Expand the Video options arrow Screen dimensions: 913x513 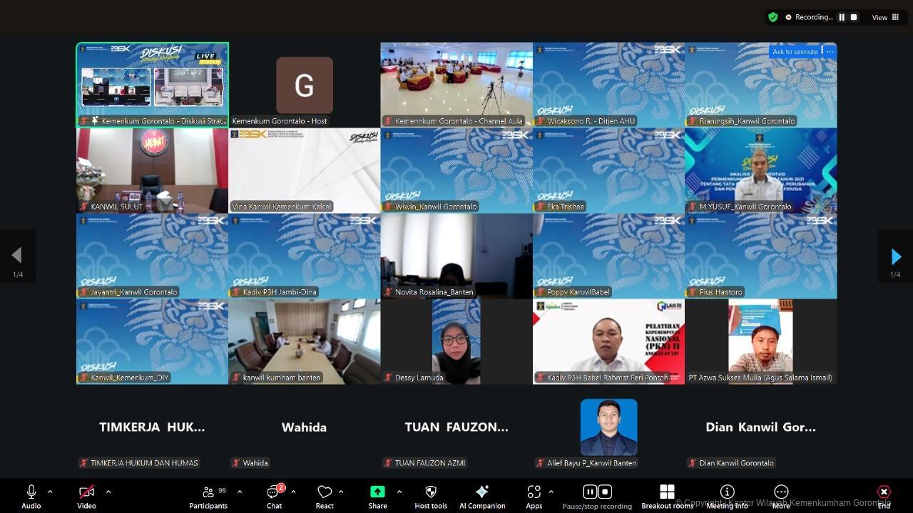pyautogui.click(x=108, y=492)
